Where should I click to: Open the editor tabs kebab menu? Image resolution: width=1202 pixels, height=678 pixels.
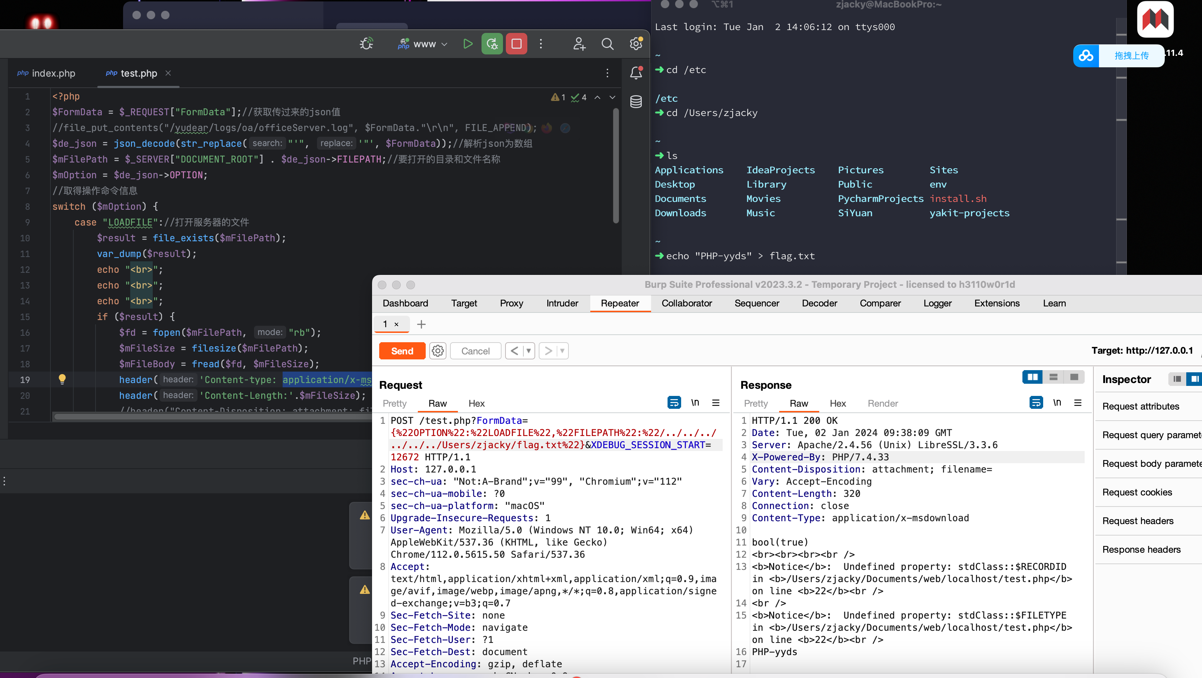(607, 73)
